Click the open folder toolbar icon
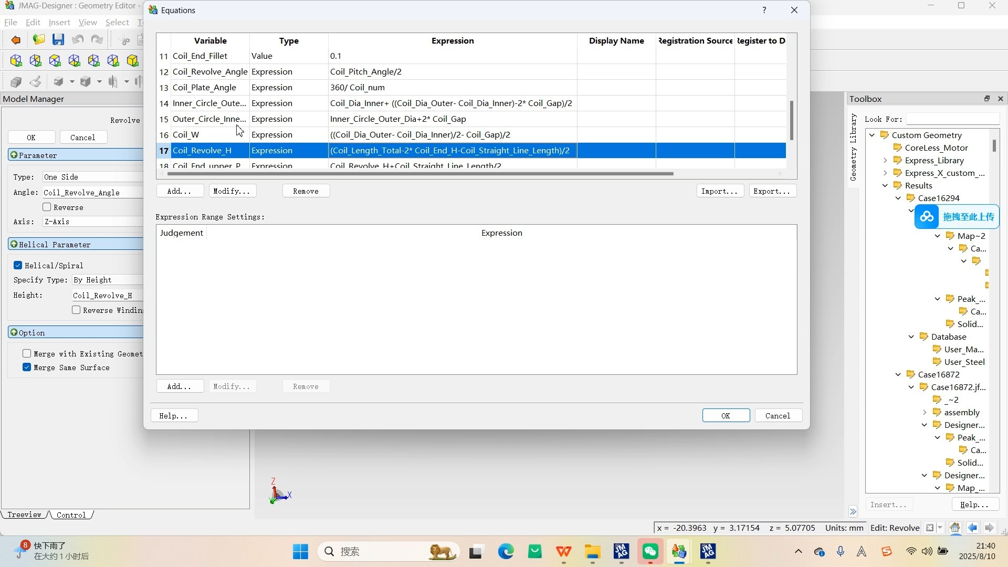Screen dimensions: 1008x567 [38, 40]
